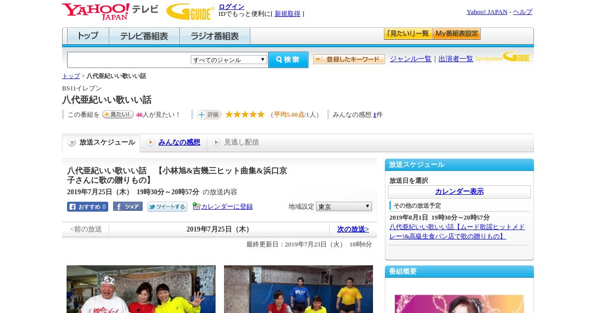Click the 46人が見たい! text

[158, 115]
